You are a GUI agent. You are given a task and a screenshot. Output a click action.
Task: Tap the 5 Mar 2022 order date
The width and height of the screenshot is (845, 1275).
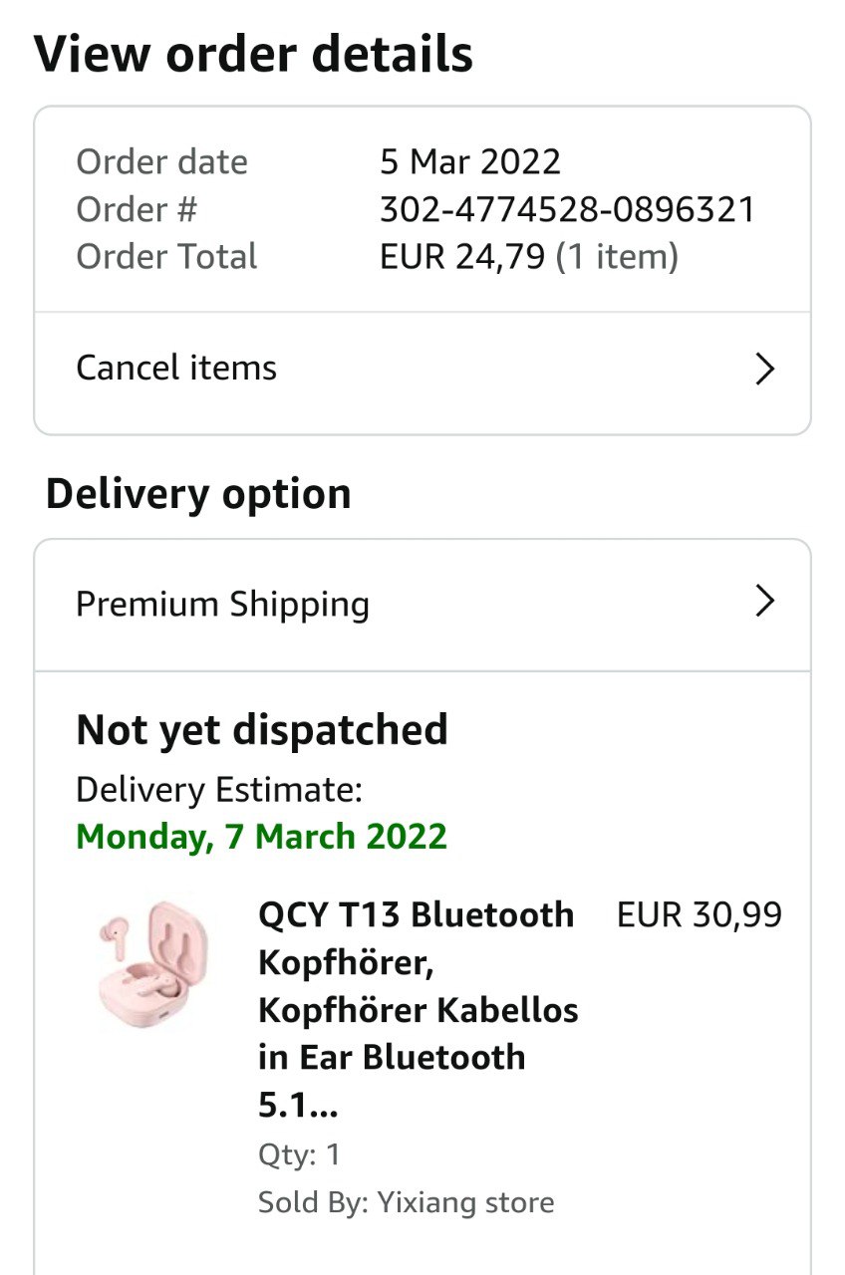coord(470,161)
